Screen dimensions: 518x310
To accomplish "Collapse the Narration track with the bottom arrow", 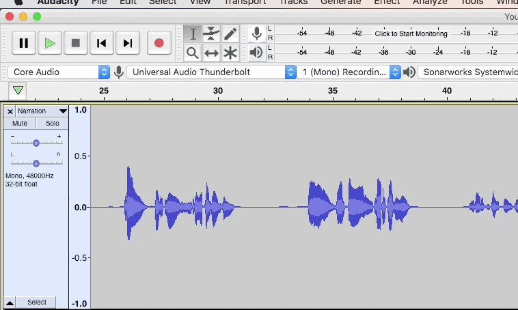I will tap(10, 302).
